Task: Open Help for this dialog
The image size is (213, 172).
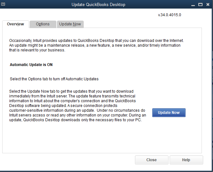Action: point(186,160)
